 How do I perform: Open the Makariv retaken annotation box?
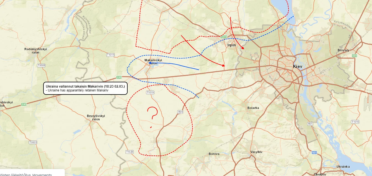pyautogui.click(x=85, y=88)
